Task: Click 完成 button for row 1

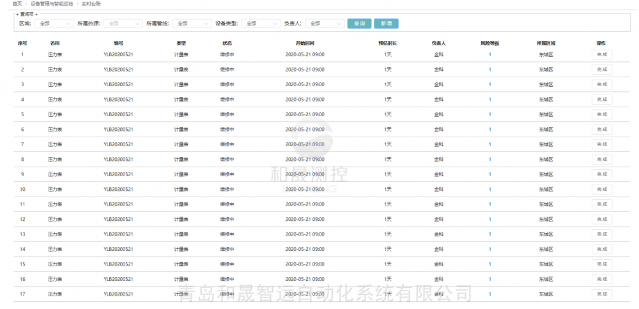Action: pos(601,54)
